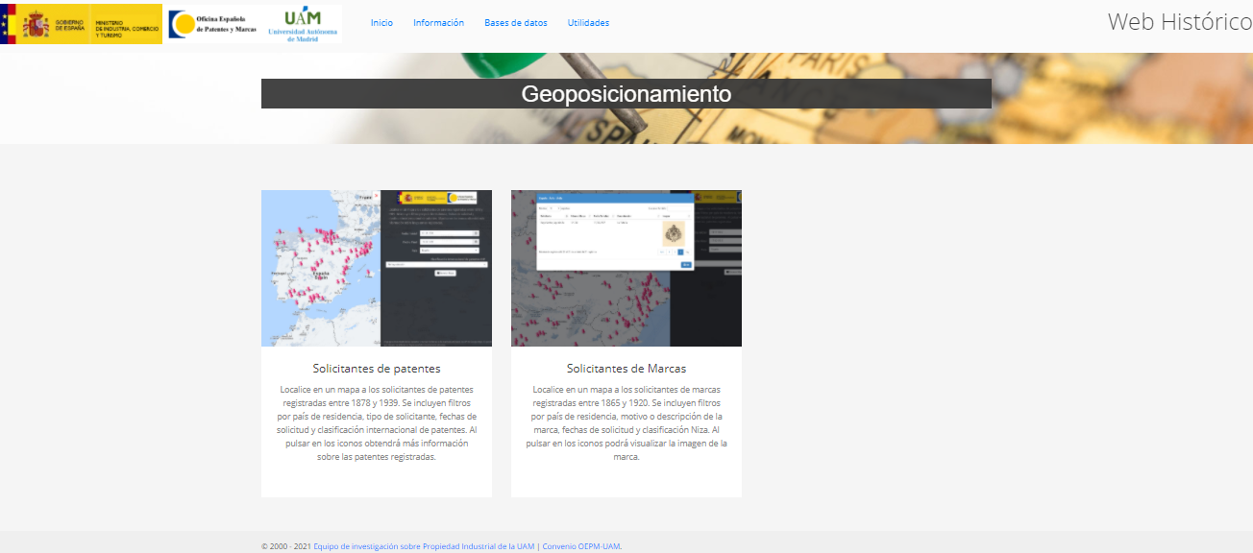The height and width of the screenshot is (553, 1253).
Task: Click the Ministerio de Industria, Comercio y Turismo logo
Action: coord(127,24)
